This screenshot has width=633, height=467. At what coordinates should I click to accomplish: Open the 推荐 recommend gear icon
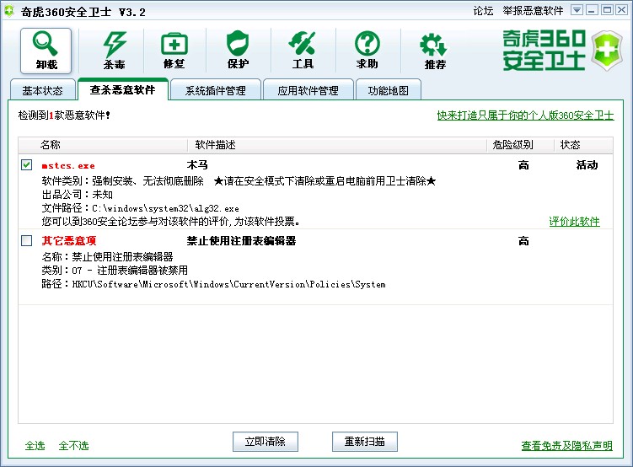click(x=434, y=51)
